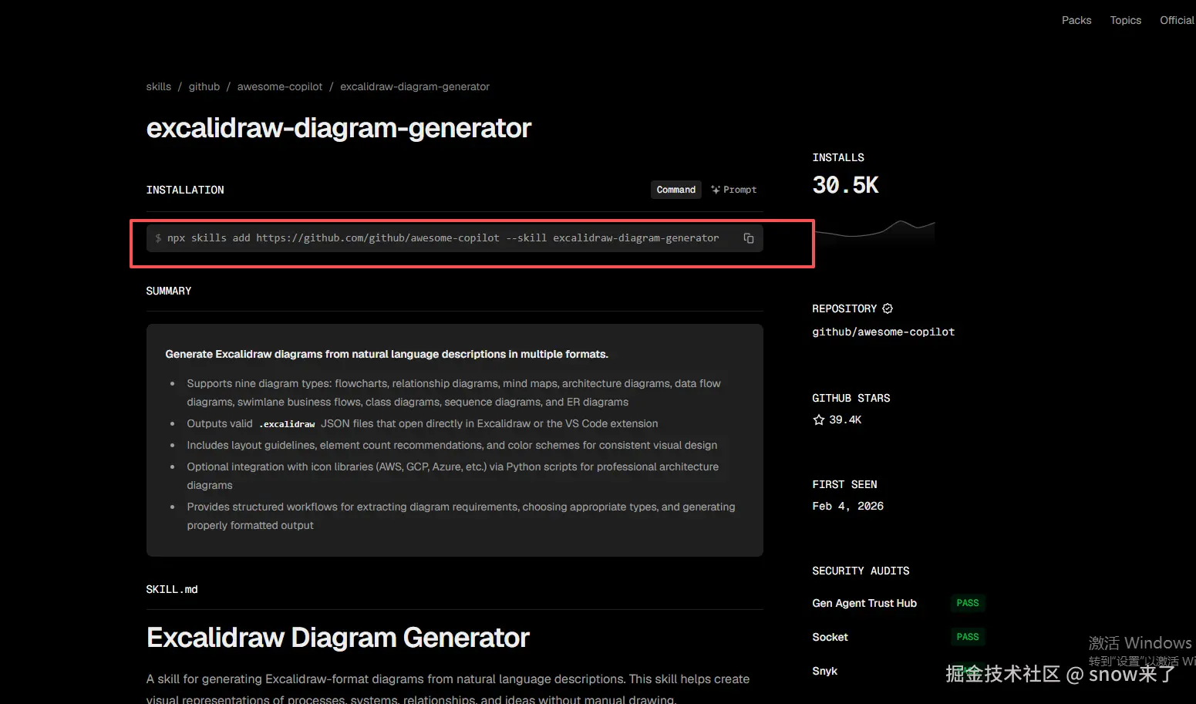1196x704 pixels.
Task: Switch to the Prompt tab
Action: (x=734, y=190)
